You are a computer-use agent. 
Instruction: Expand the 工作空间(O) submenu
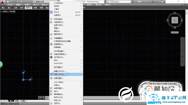pyautogui.click(x=66, y=3)
